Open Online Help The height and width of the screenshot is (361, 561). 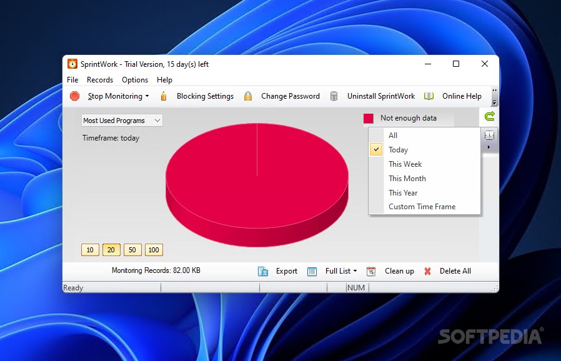coord(462,96)
